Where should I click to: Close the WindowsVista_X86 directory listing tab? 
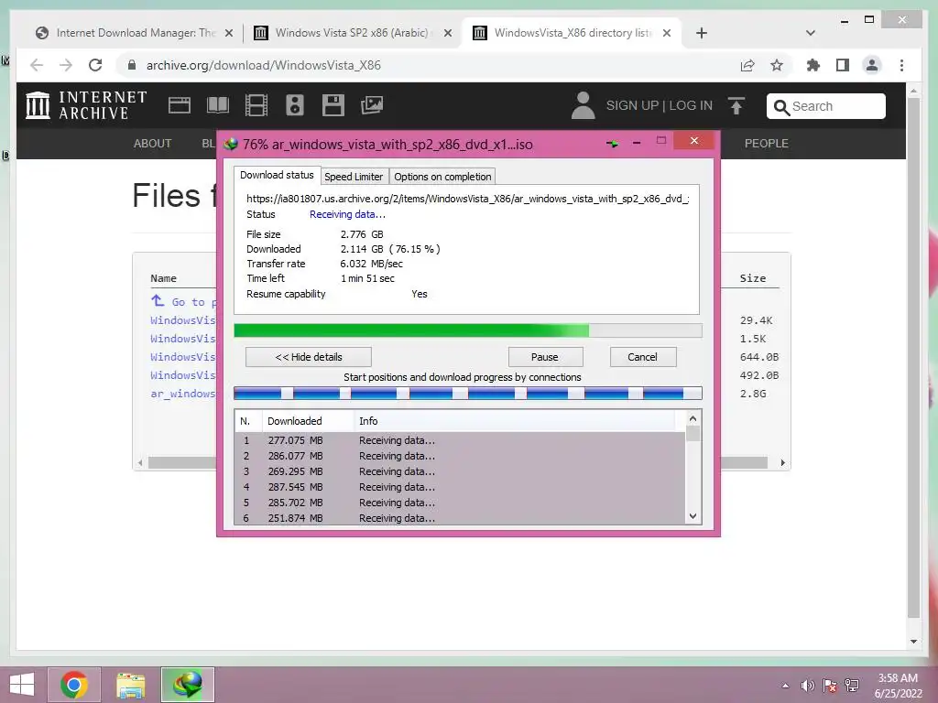tap(667, 33)
